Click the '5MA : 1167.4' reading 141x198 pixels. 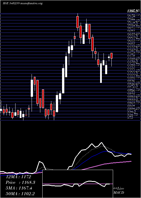(19, 188)
